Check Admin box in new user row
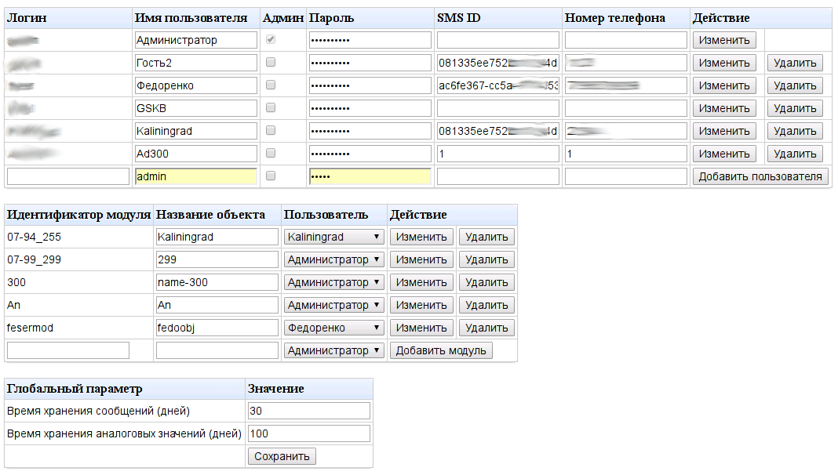 [x=271, y=176]
